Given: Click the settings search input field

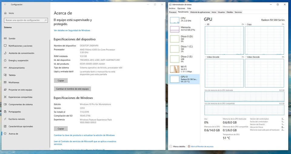Looking at the screenshot, I should [26, 20].
